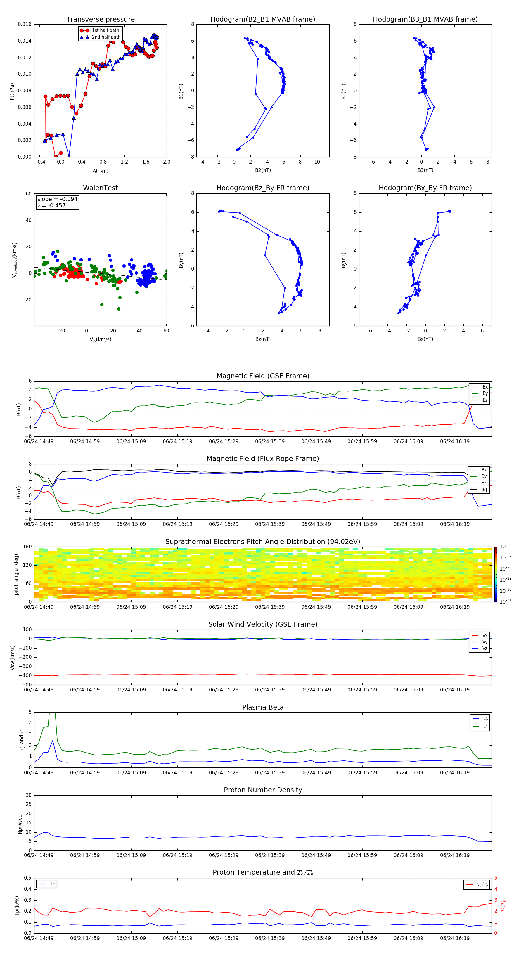
Task: Click the 'A(T·m)' x-axis label
Action: pos(100,171)
